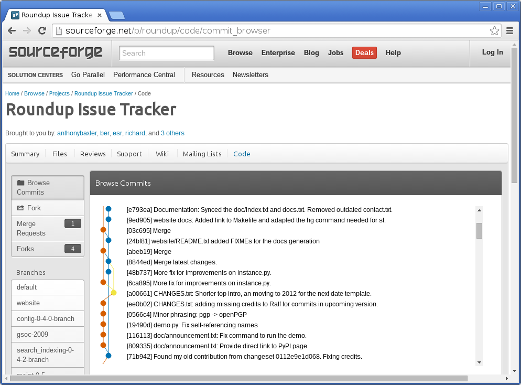Click the SF favicon on the browser tab
Image resolution: width=521 pixels, height=385 pixels.
(x=15, y=15)
